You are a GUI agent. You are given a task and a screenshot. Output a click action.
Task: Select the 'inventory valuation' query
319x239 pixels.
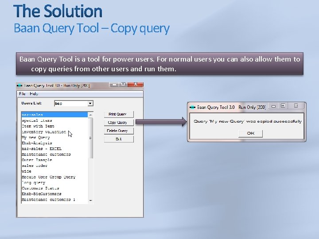click(x=54, y=132)
